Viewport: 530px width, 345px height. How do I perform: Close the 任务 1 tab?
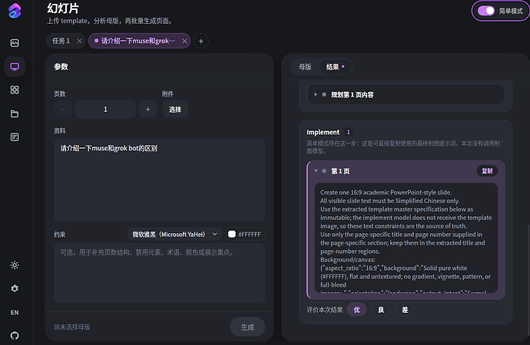click(79, 41)
